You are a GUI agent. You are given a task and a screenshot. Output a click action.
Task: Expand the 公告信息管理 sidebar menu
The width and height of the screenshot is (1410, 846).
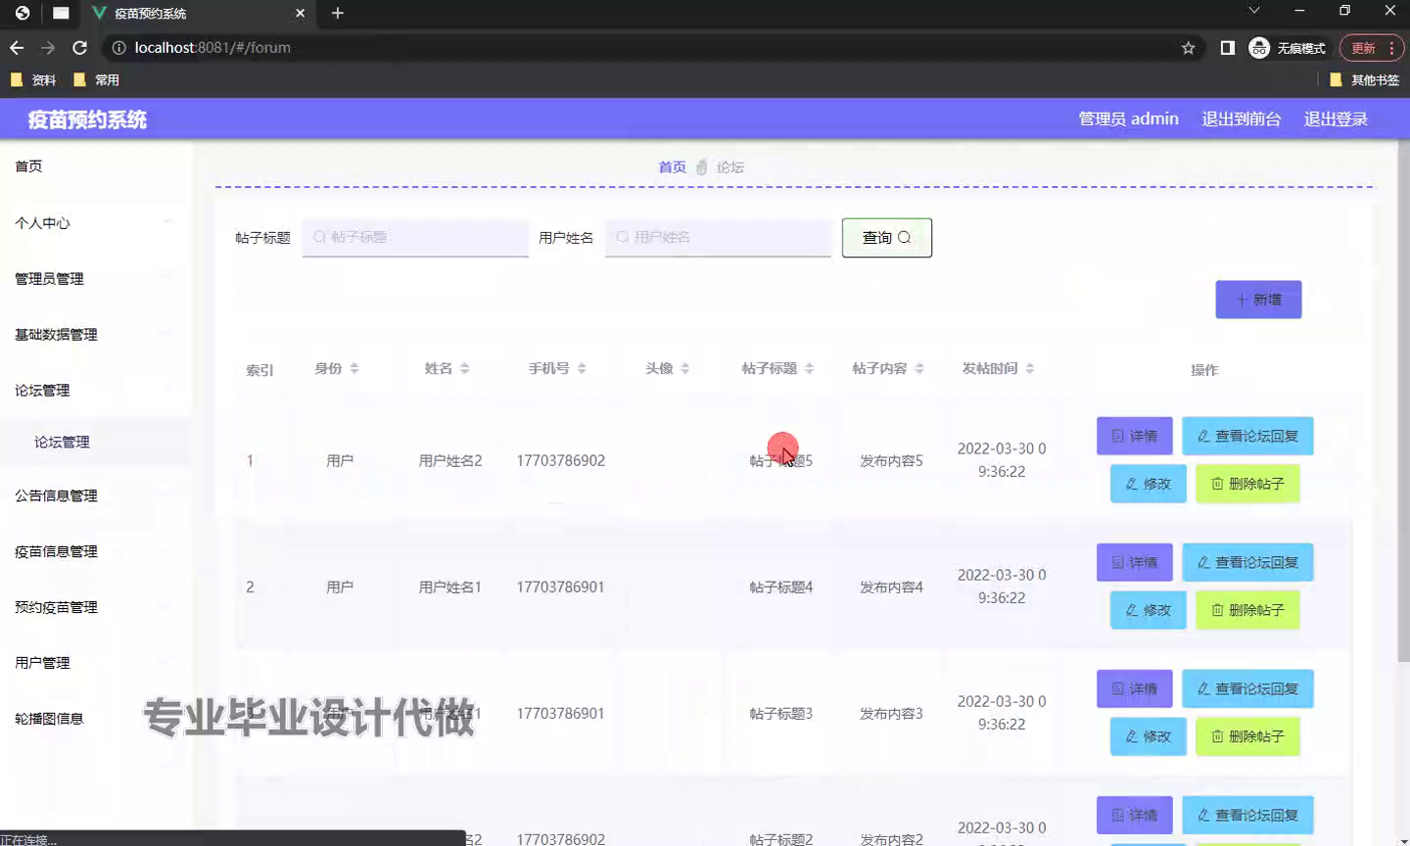95,495
